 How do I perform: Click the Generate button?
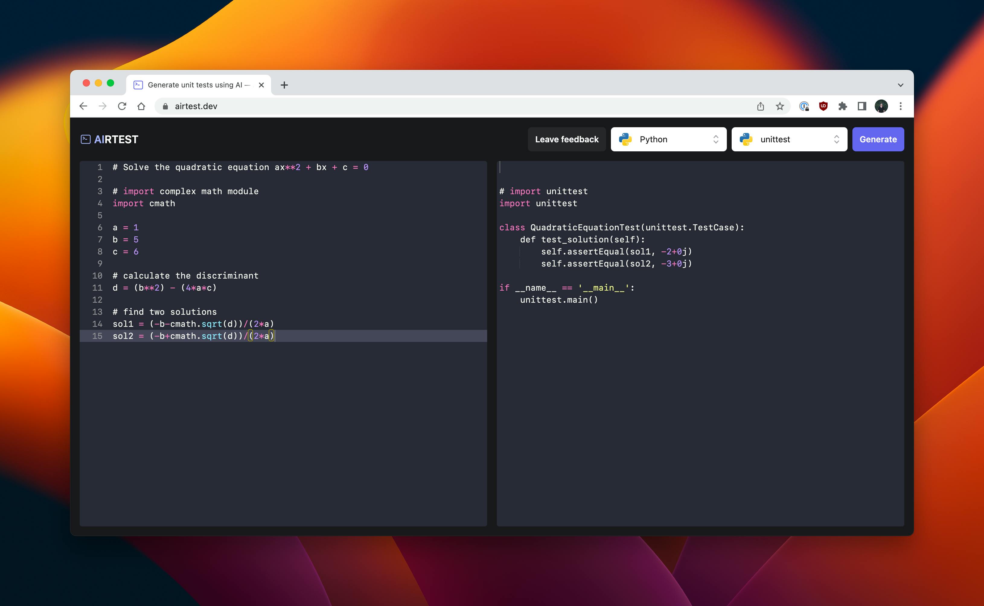pos(878,139)
